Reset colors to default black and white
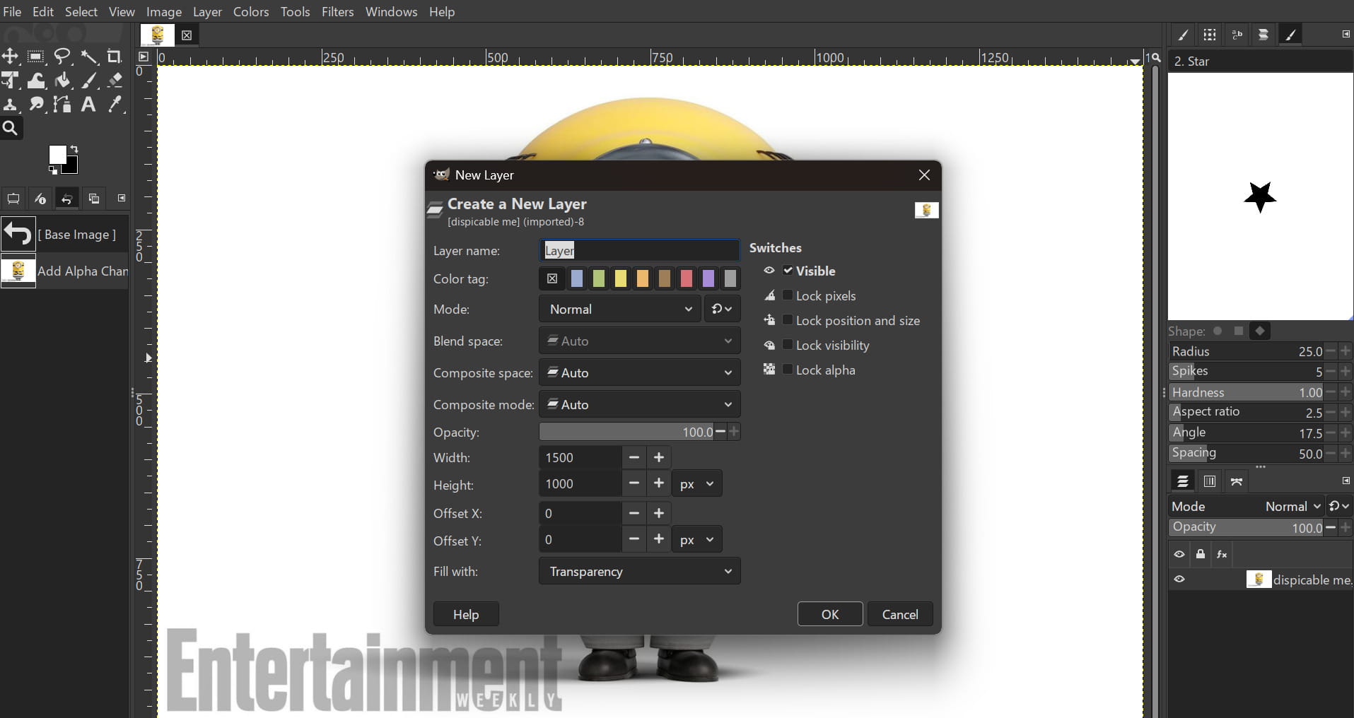The width and height of the screenshot is (1354, 718). 53,170
